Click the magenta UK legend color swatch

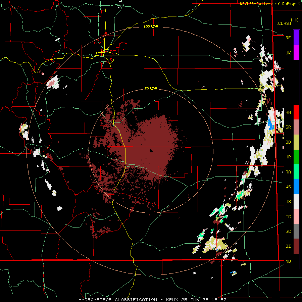296,52
